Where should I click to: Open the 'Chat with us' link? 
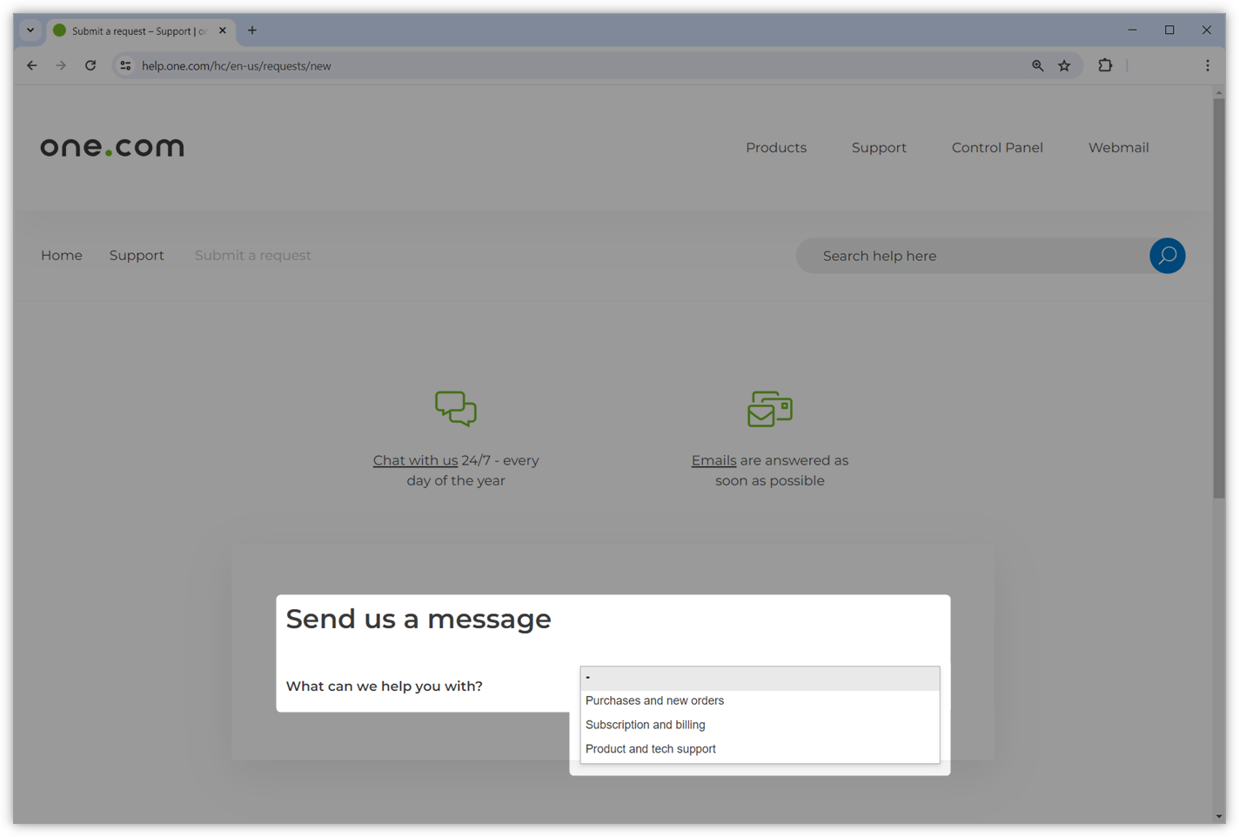tap(415, 460)
